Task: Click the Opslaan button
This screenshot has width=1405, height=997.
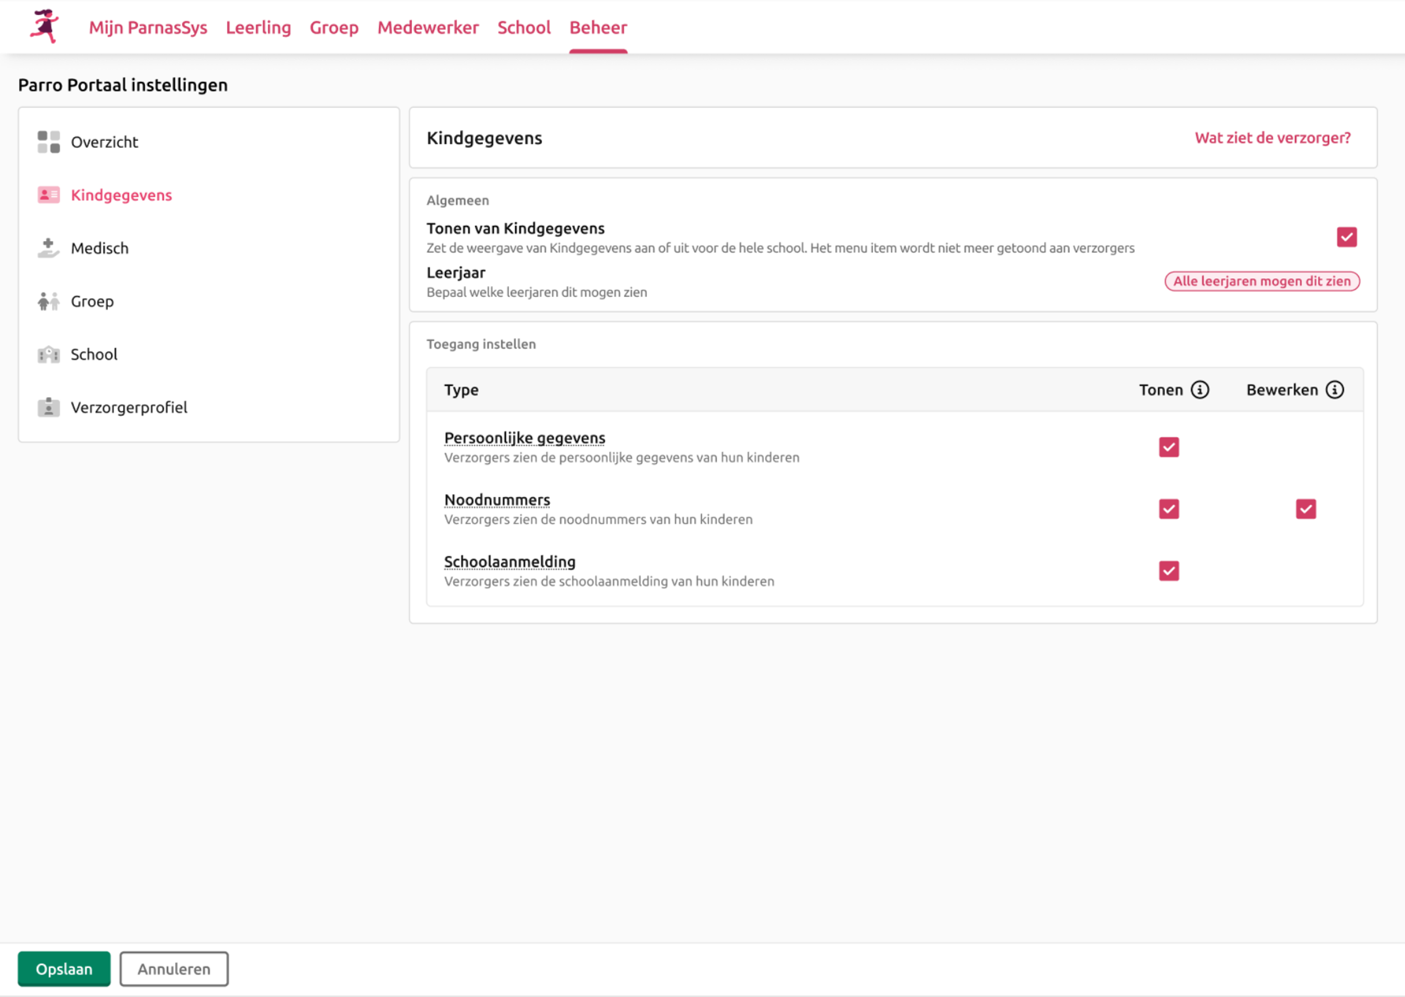Action: click(64, 969)
